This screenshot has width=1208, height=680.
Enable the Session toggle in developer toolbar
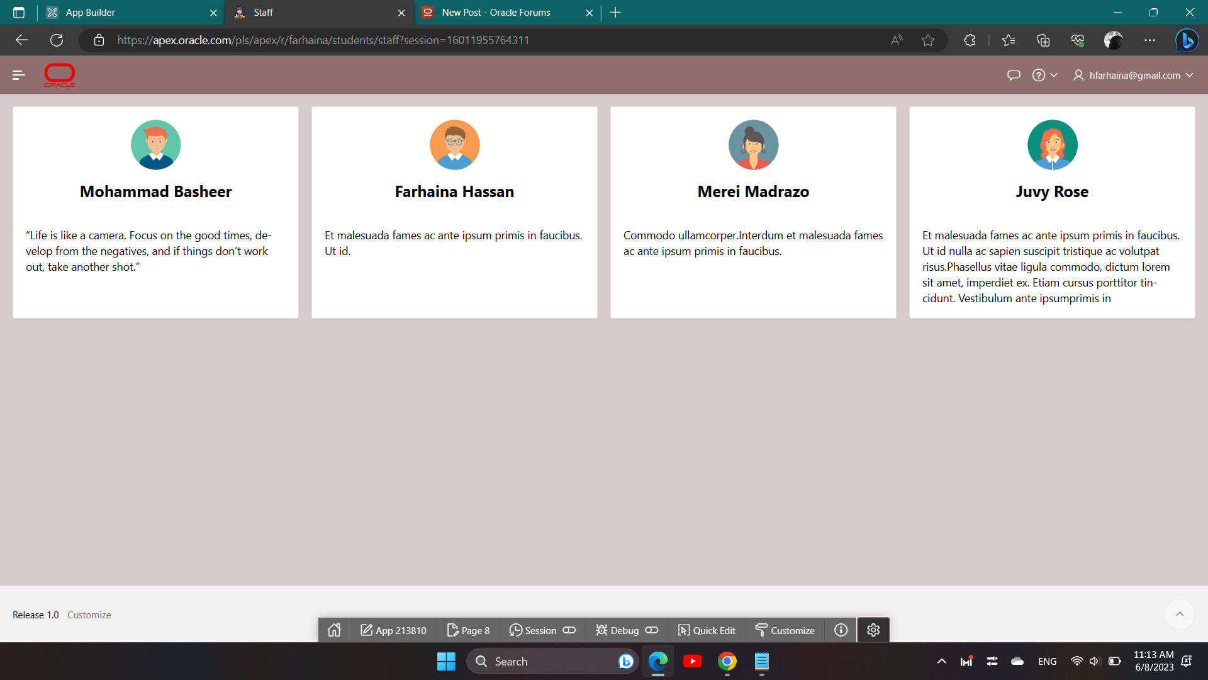point(569,630)
